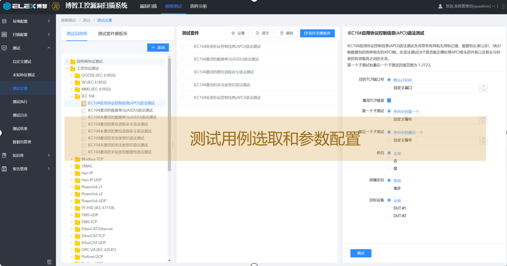Click the 环境配置 sidebar icon
Viewport: 507px width, 266px height.
click(x=5, y=21)
